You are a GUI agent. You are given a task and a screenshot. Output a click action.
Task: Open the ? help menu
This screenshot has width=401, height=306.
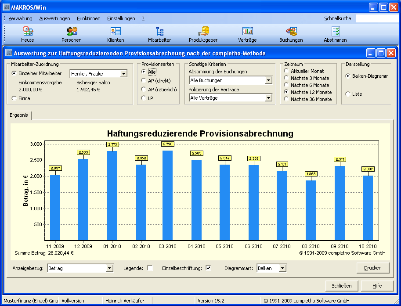click(143, 18)
